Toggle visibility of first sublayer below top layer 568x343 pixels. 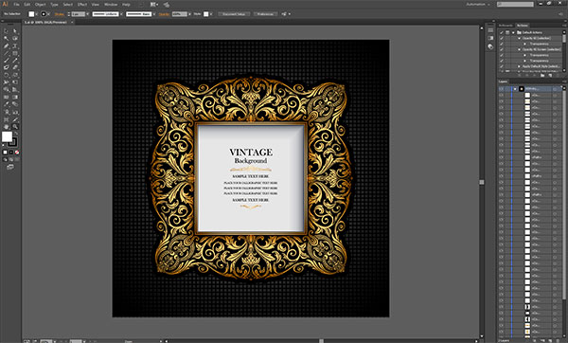[502, 95]
